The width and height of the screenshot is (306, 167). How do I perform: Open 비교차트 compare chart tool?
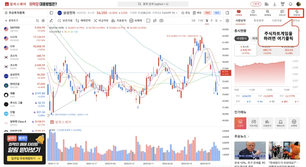coord(101,21)
